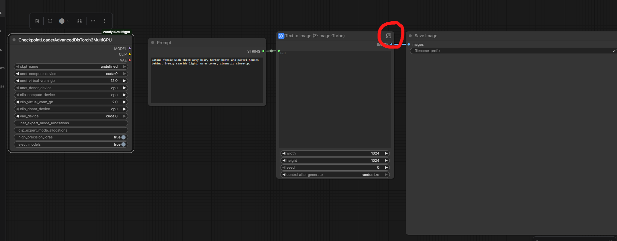Screen dimensions: 617x241
Task: Click previous-option arrow on clip_donor_device
Action: [17, 109]
